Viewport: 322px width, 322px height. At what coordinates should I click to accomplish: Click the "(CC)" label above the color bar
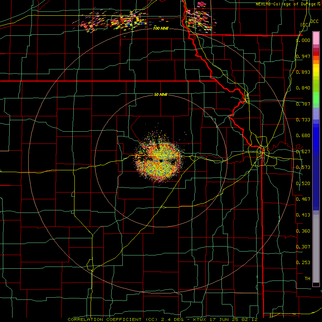(x=305, y=25)
